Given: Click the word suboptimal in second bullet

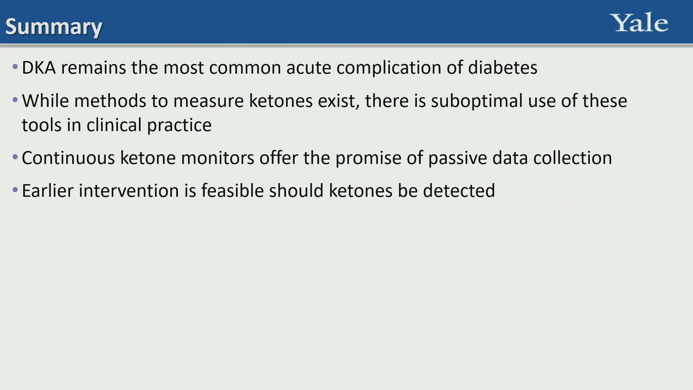Looking at the screenshot, I should (x=476, y=101).
